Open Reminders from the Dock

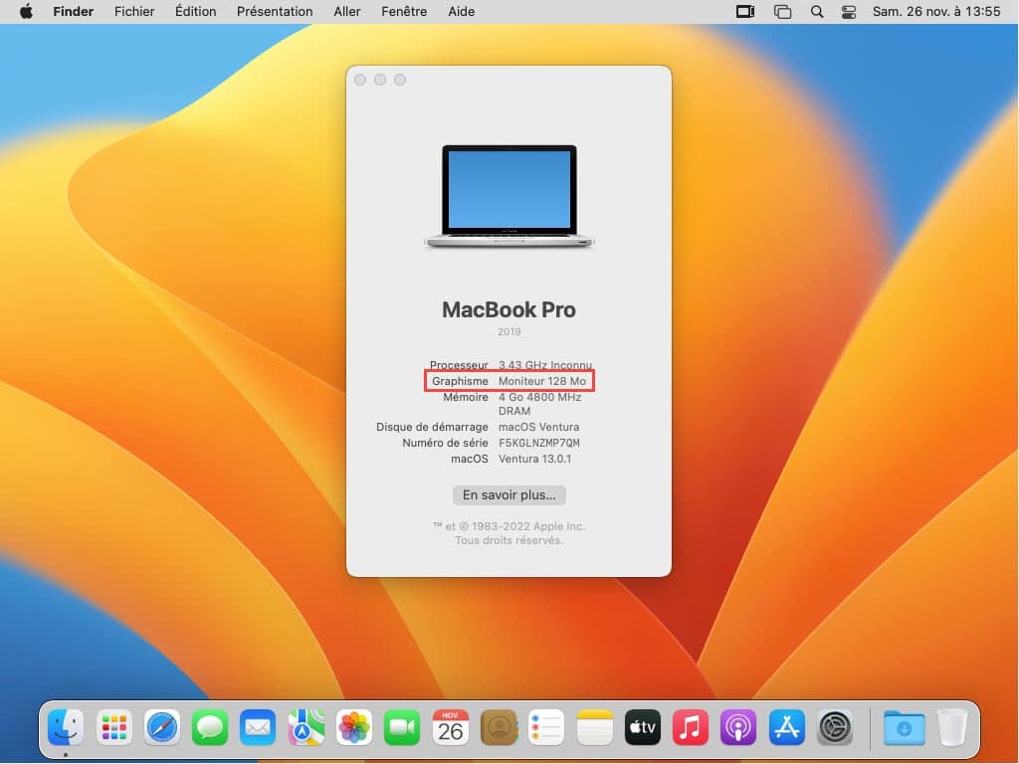(546, 727)
